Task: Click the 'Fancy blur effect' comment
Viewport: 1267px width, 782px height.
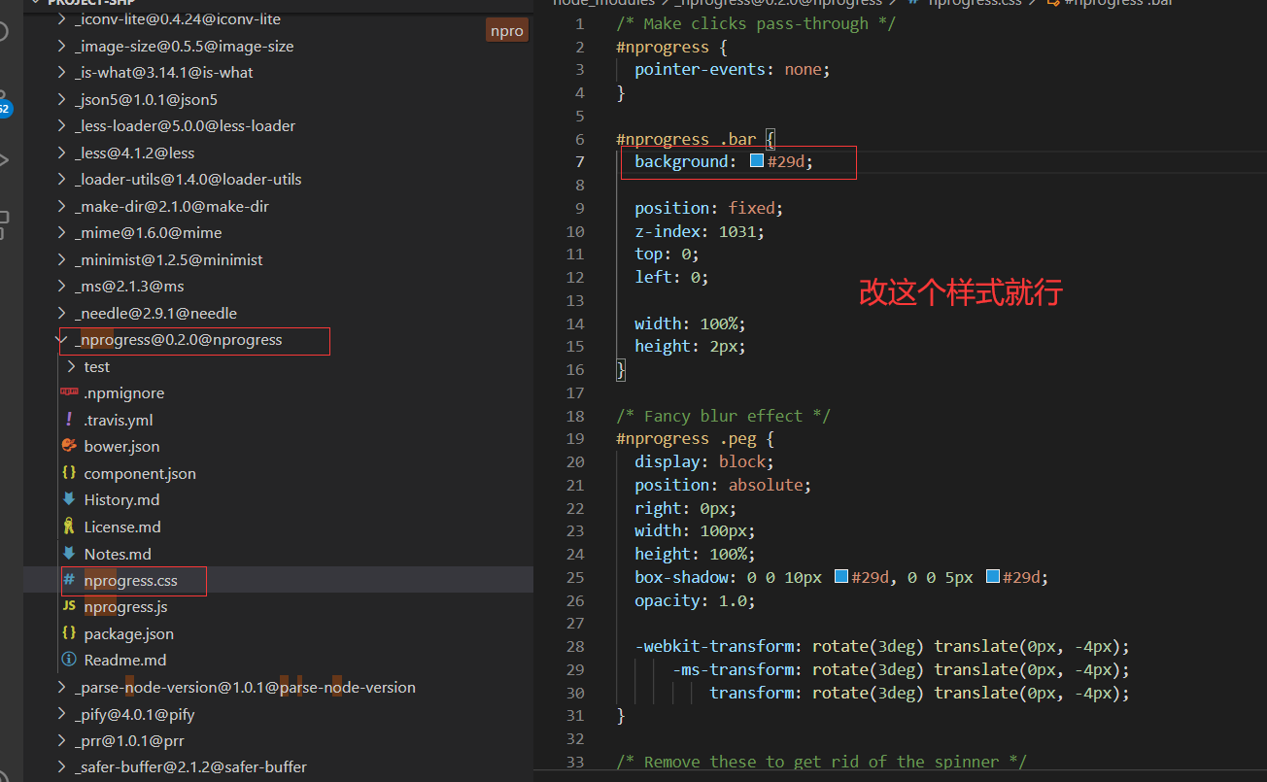Action: 723,416
